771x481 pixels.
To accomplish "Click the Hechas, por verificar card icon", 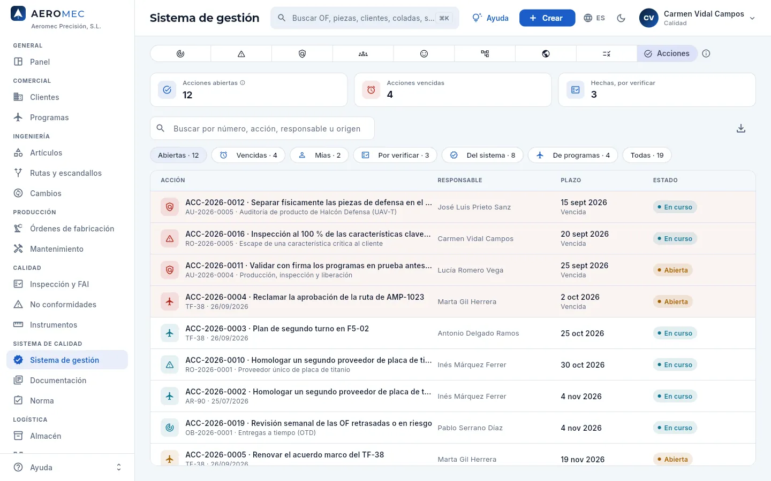I will tap(576, 90).
